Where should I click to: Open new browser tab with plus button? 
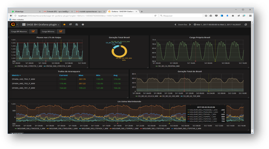tap(136, 12)
